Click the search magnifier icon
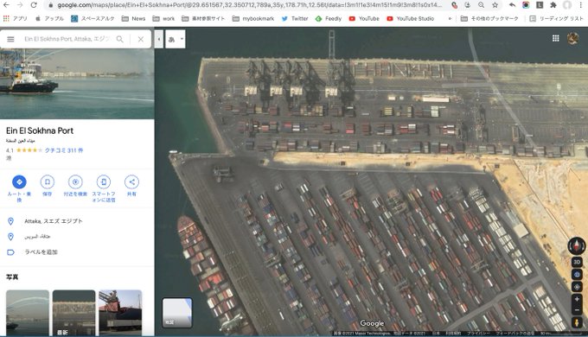 [x=119, y=39]
